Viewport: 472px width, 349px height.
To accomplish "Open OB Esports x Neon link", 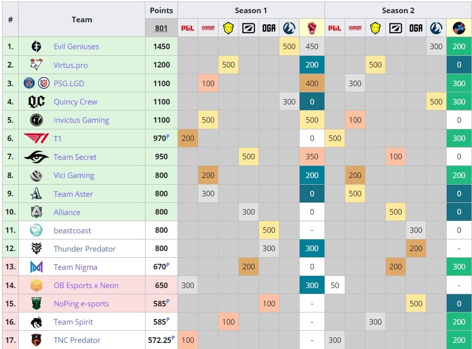I will point(86,286).
